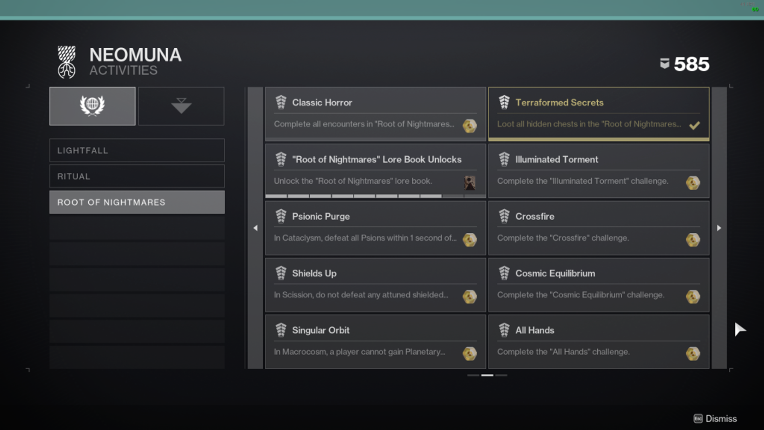The width and height of the screenshot is (764, 430).
Task: Select the laurel globe category icon
Action: tap(92, 106)
